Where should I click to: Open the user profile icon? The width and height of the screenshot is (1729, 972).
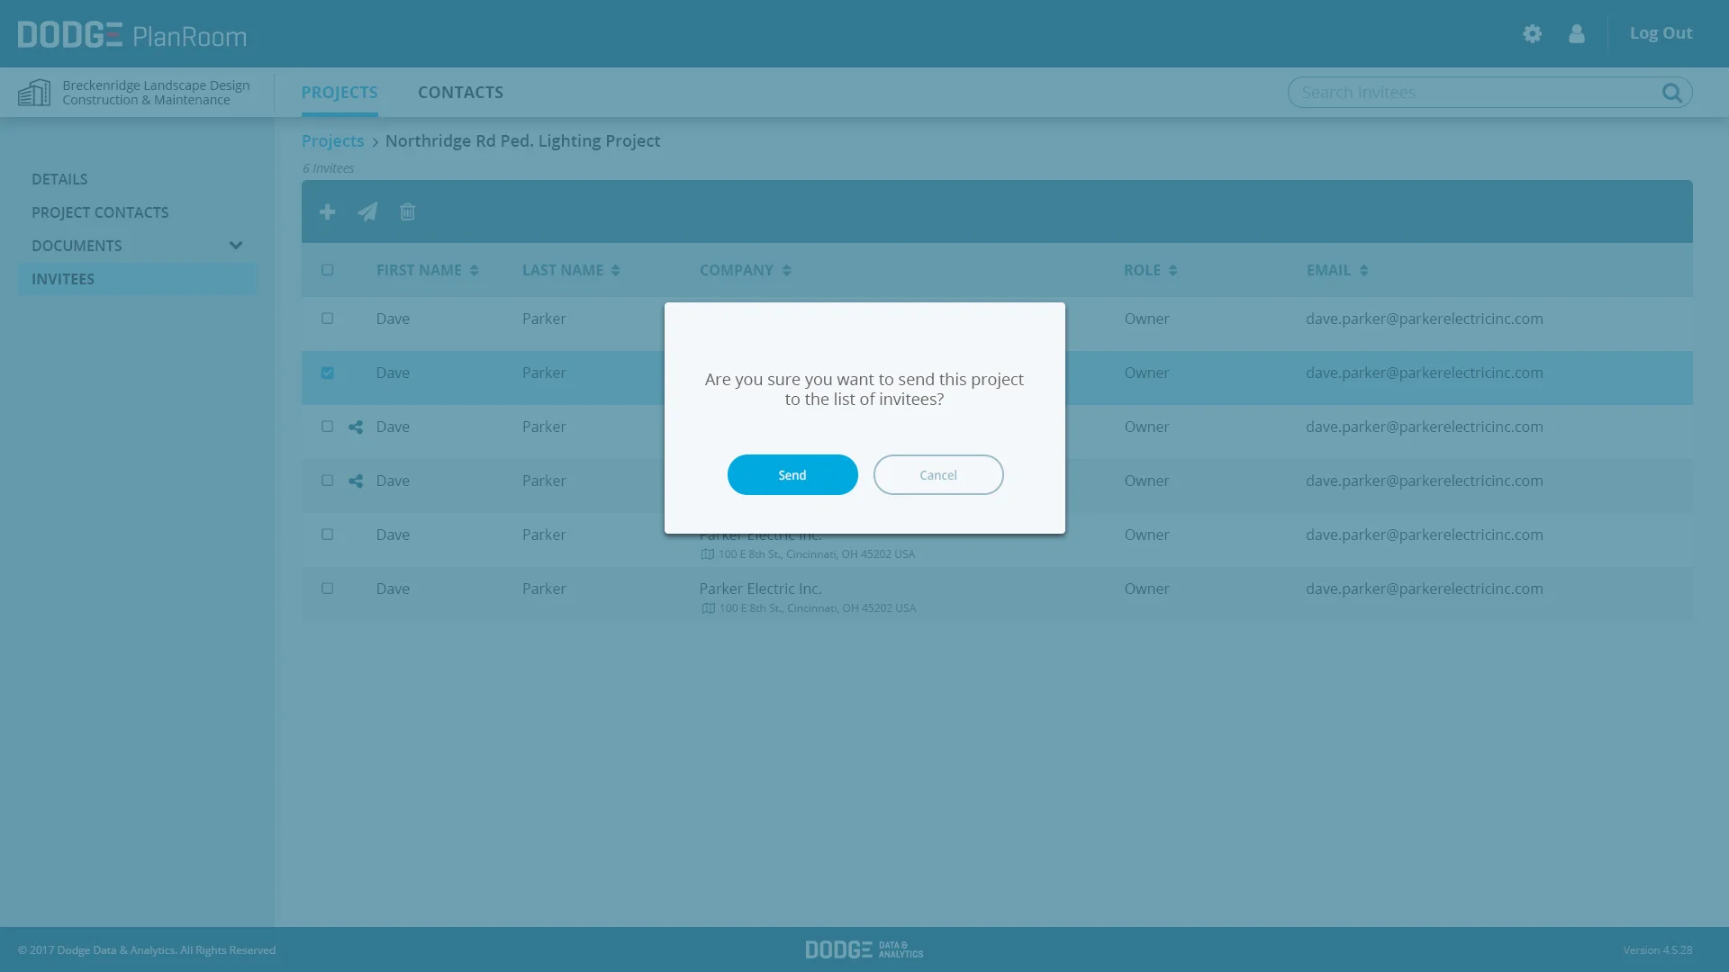[x=1576, y=34]
